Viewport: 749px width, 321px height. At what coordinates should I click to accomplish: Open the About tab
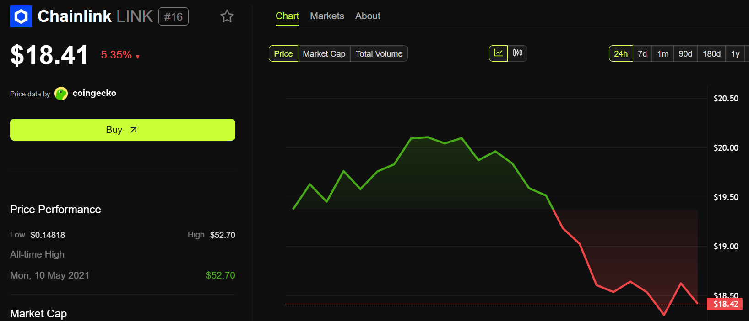pyautogui.click(x=368, y=16)
